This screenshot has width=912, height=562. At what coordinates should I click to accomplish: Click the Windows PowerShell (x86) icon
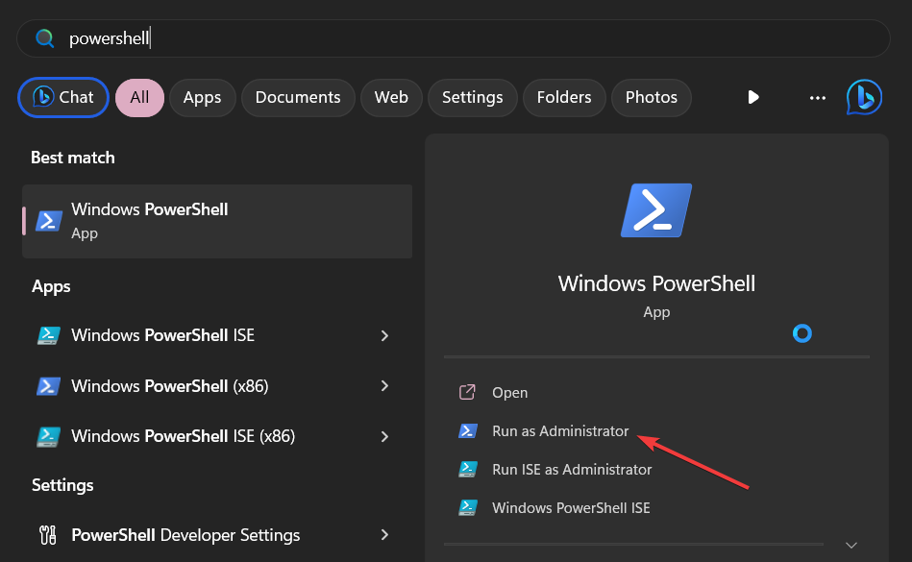pos(49,385)
